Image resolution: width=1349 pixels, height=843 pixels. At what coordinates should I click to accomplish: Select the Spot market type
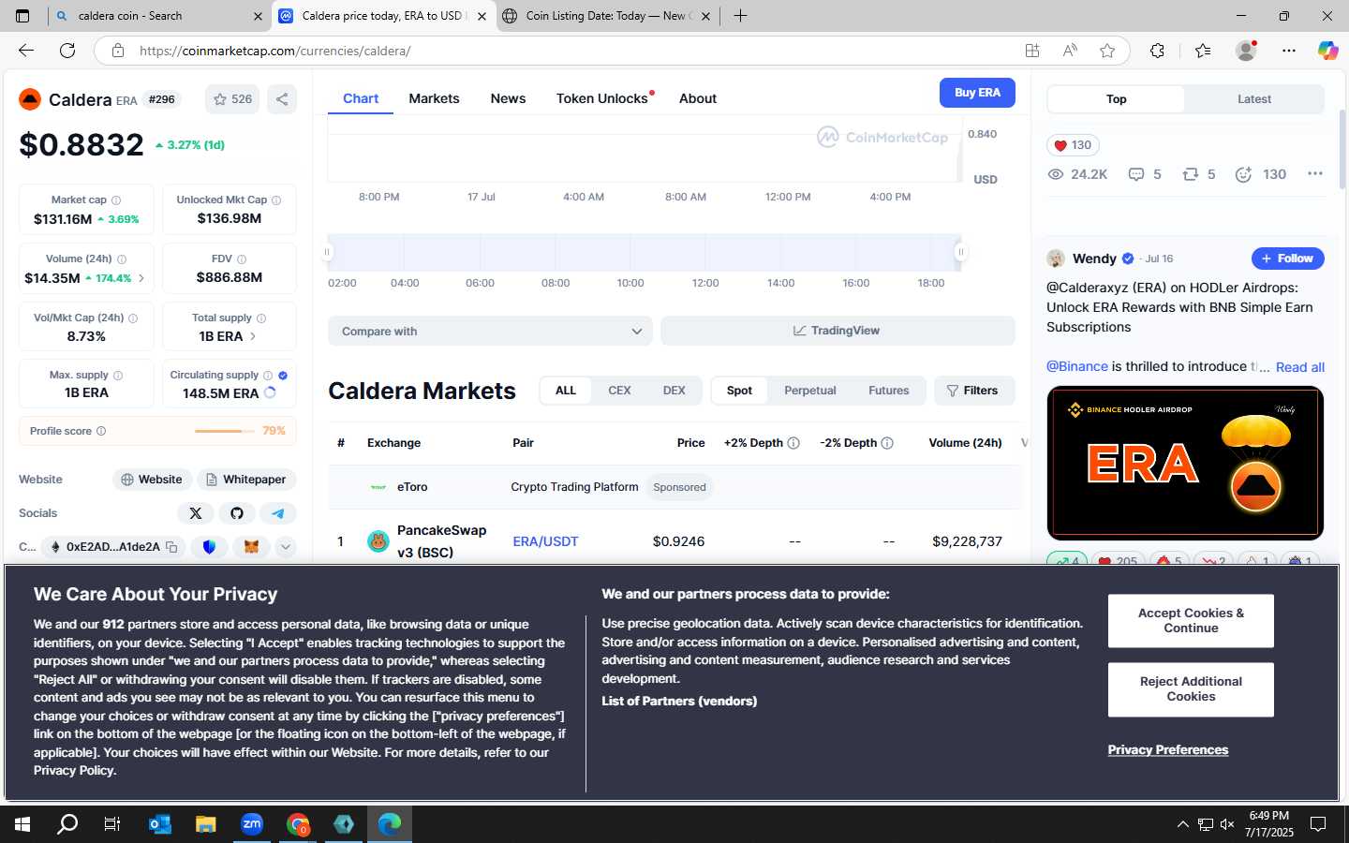(739, 391)
